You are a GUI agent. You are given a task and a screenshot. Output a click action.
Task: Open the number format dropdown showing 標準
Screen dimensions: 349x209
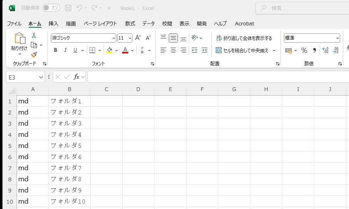click(337, 38)
